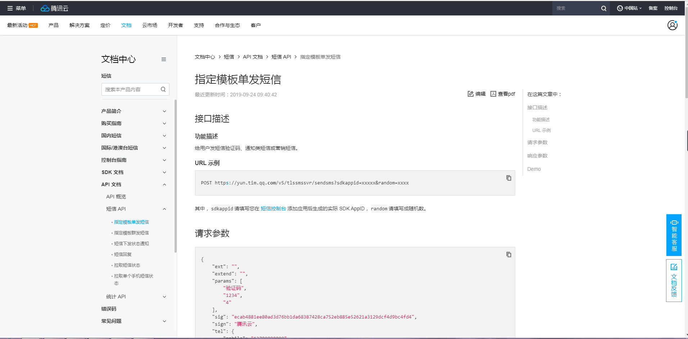The height and width of the screenshot is (339, 688).
Task: Open the user account avatar icon
Action: point(672,25)
